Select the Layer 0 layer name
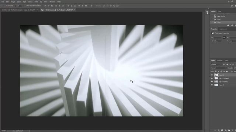Screen dimensions: 236x132 pos(222,85)
